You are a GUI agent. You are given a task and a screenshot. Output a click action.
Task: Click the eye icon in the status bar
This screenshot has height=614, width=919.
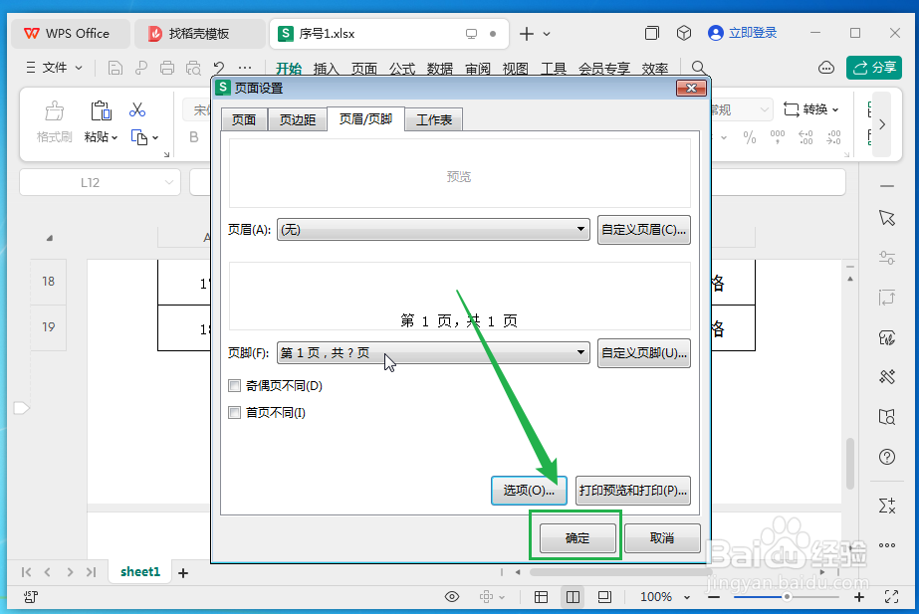(451, 596)
